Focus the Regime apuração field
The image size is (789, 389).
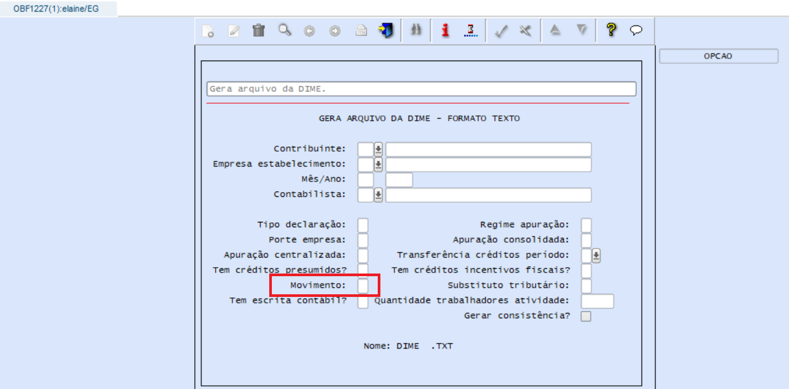click(x=586, y=226)
